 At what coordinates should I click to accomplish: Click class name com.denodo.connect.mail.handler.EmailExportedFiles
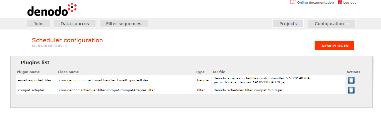tap(104, 80)
